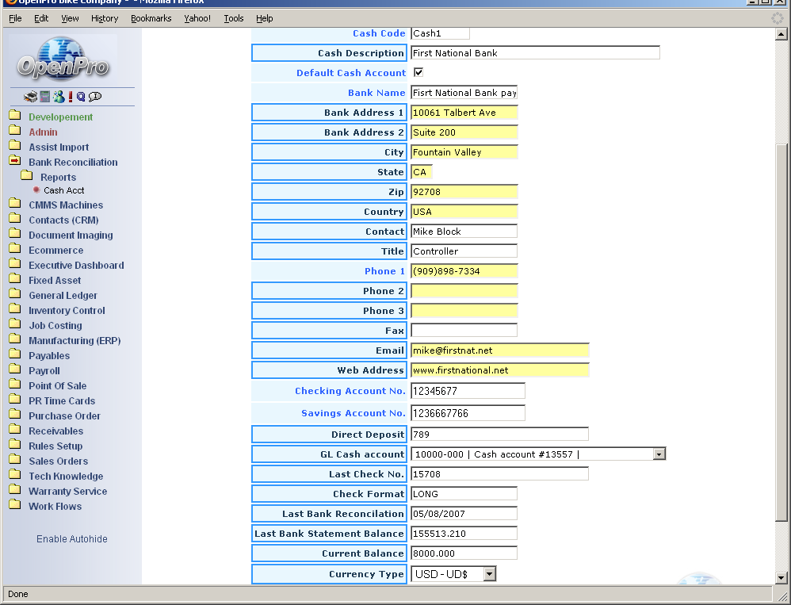This screenshot has width=791, height=605.
Task: Open the Tools menu
Action: pos(234,18)
